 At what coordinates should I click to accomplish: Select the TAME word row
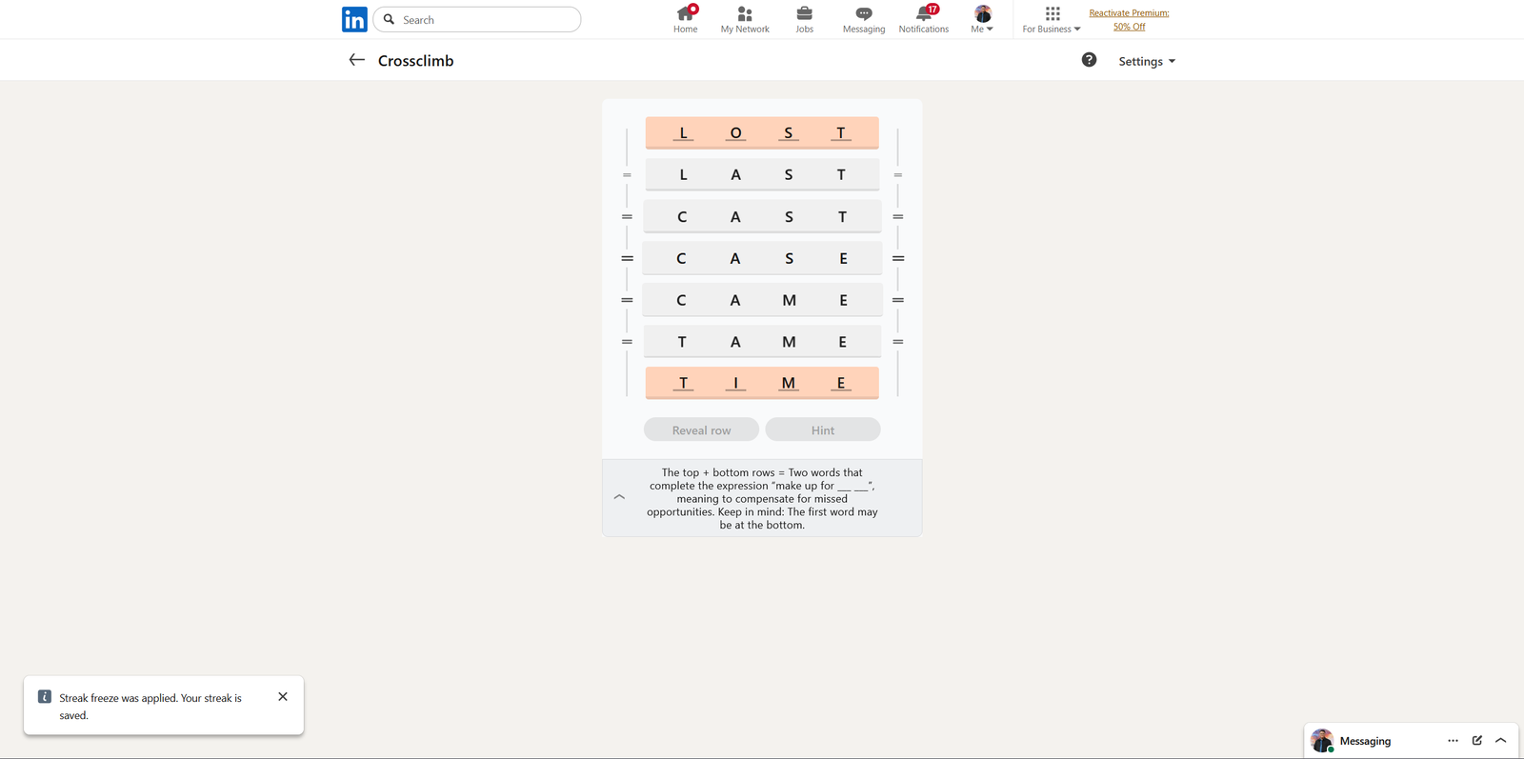[x=762, y=342]
